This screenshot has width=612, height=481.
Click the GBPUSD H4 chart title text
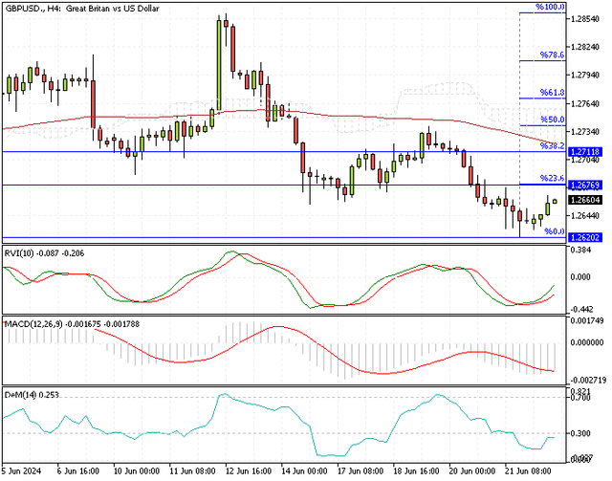pos(82,9)
